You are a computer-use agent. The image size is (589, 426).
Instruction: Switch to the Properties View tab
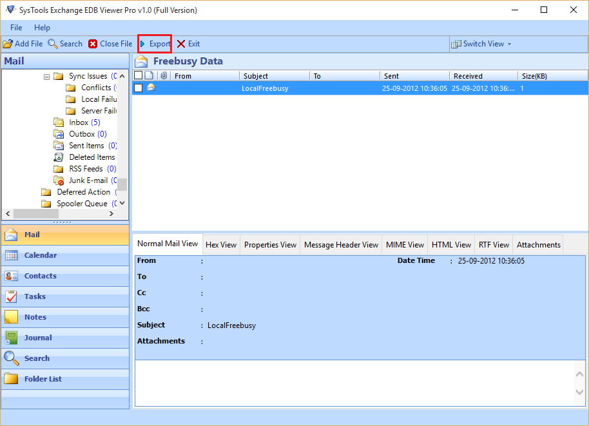(x=270, y=245)
